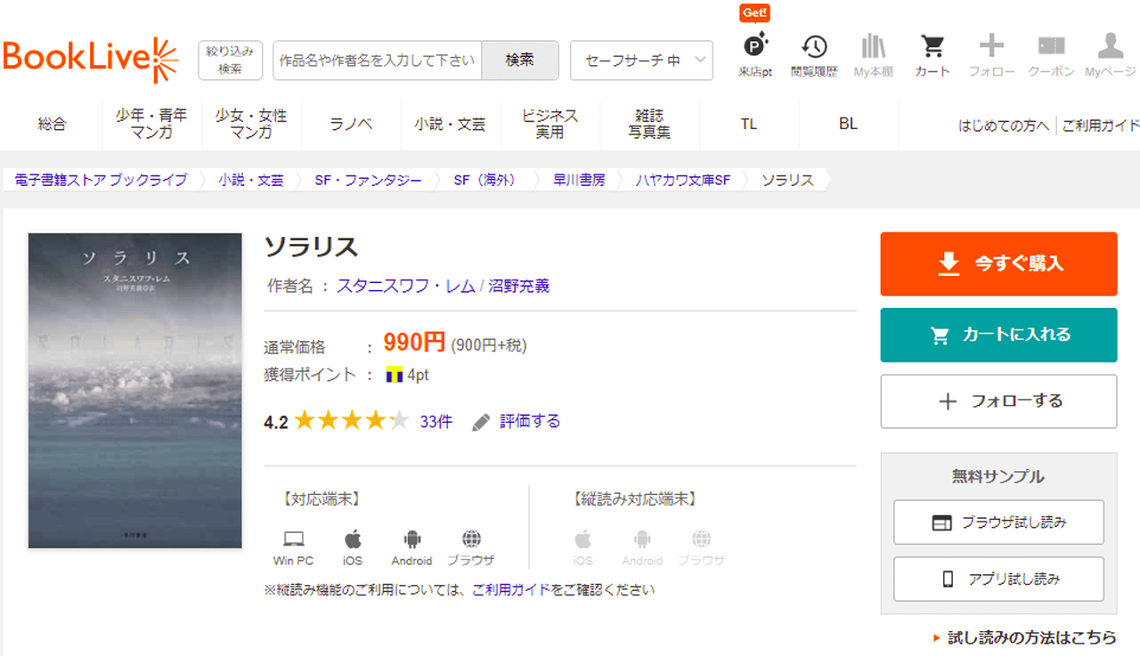The image size is (1140, 656).
Task: Open the クーポン coupon icon
Action: click(1051, 48)
